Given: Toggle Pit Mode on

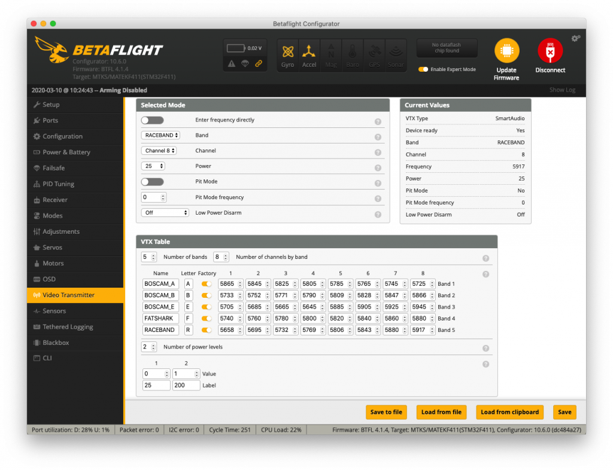Looking at the screenshot, I should (152, 182).
